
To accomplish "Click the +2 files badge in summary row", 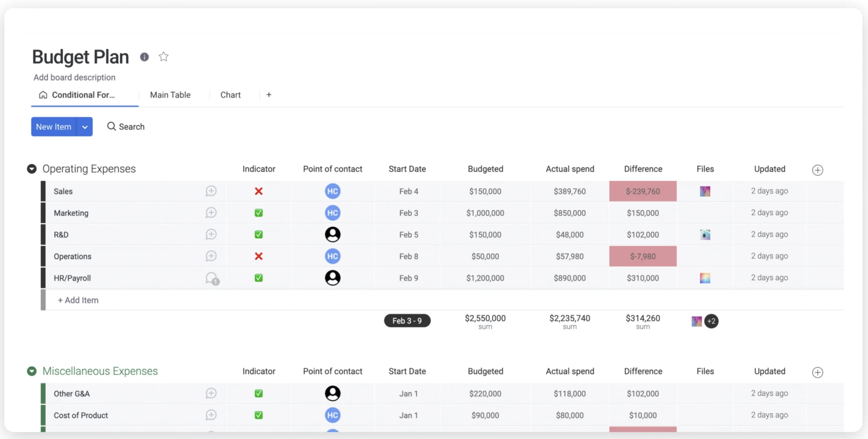I will [711, 320].
